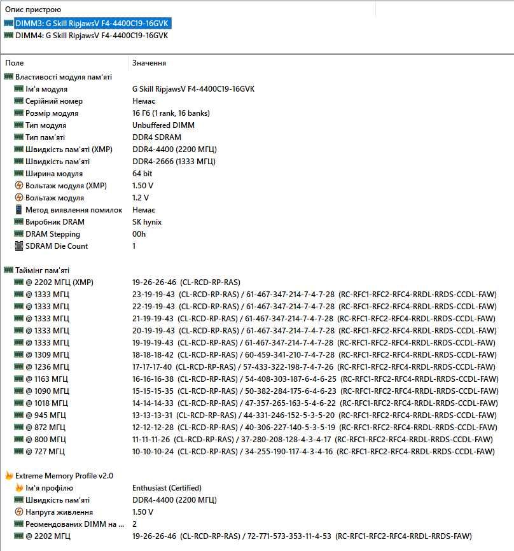Select the 'Властивості модуля пам'яті' group header
The image size is (514, 551).
click(x=63, y=76)
